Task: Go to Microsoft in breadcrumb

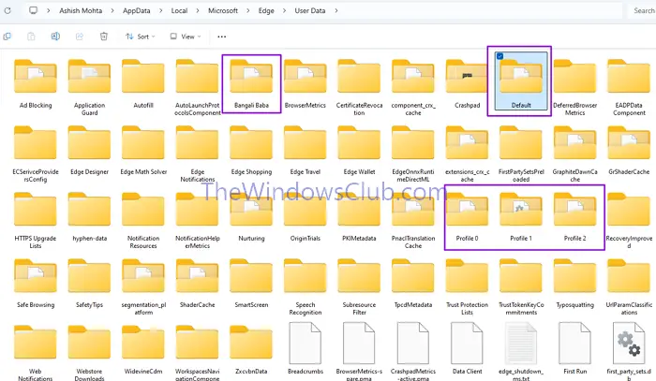Action: [x=223, y=11]
